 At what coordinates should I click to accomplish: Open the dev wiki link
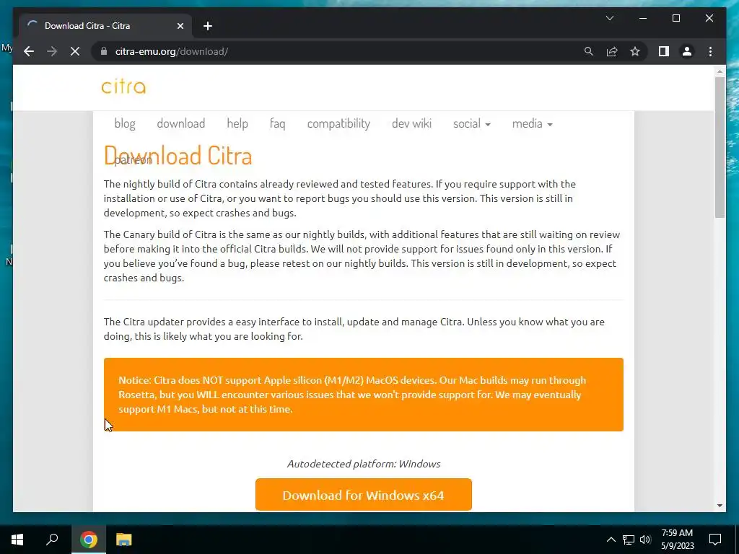pyautogui.click(x=411, y=123)
